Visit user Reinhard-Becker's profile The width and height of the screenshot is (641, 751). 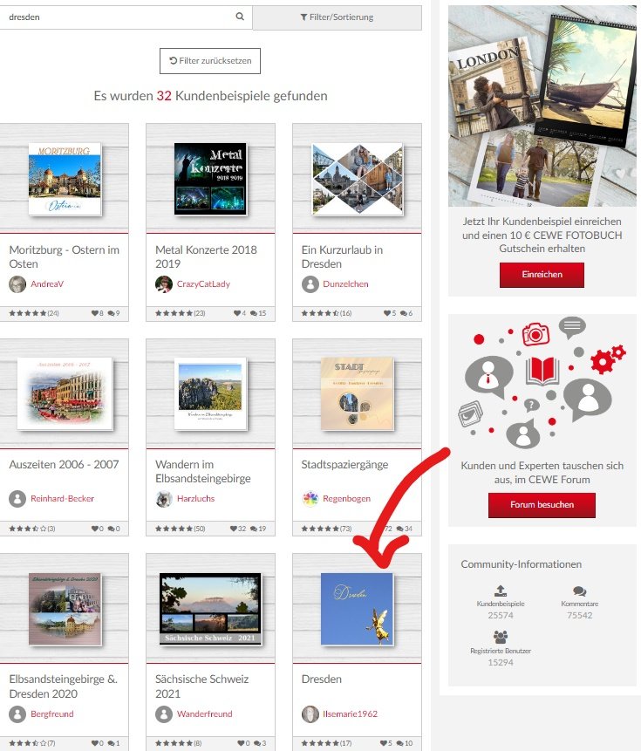tap(62, 499)
